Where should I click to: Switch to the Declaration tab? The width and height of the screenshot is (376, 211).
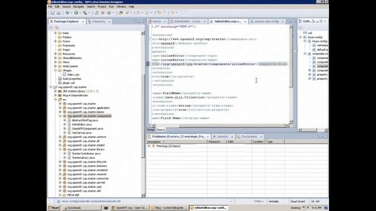tap(249, 137)
